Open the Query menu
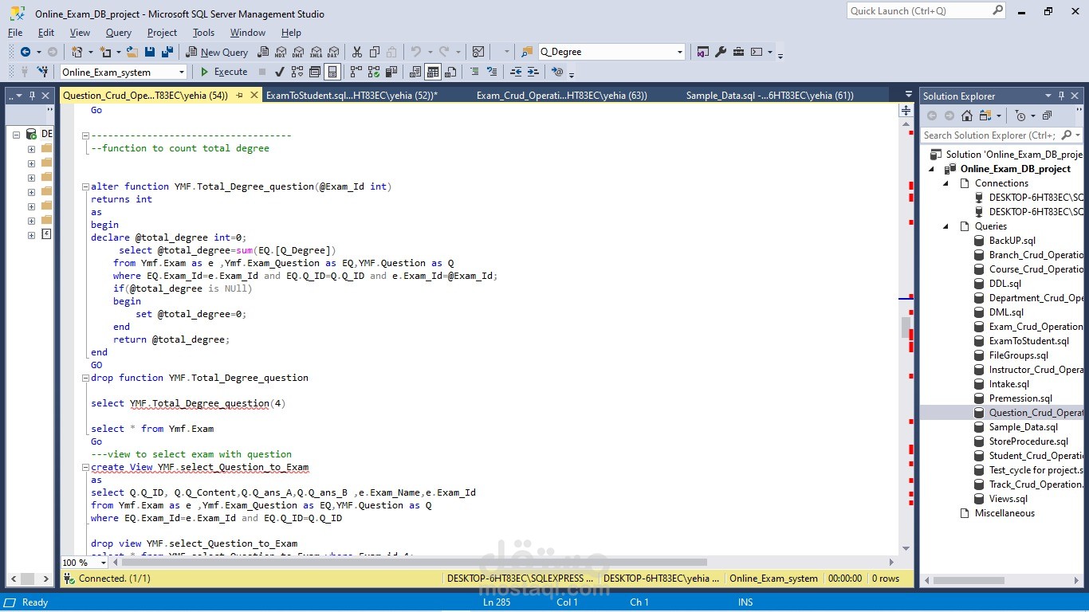This screenshot has height=612, width=1089. tap(119, 33)
